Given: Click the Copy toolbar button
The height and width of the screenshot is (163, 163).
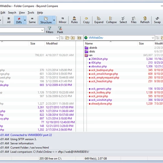Looking at the screenshot, I should (86, 20).
